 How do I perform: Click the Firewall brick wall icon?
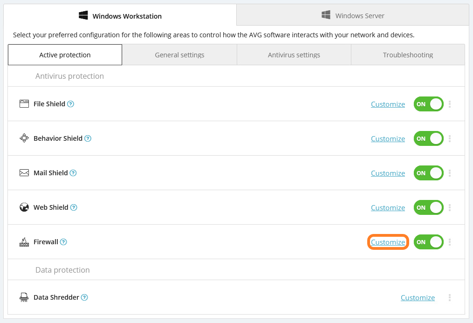[x=24, y=241]
